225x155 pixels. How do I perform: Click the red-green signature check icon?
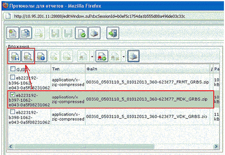[101, 56]
